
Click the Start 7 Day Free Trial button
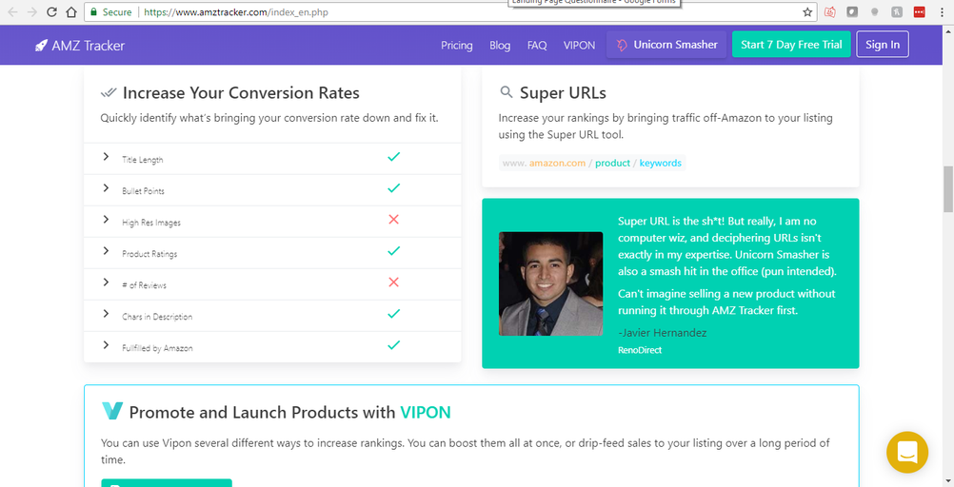(x=791, y=45)
